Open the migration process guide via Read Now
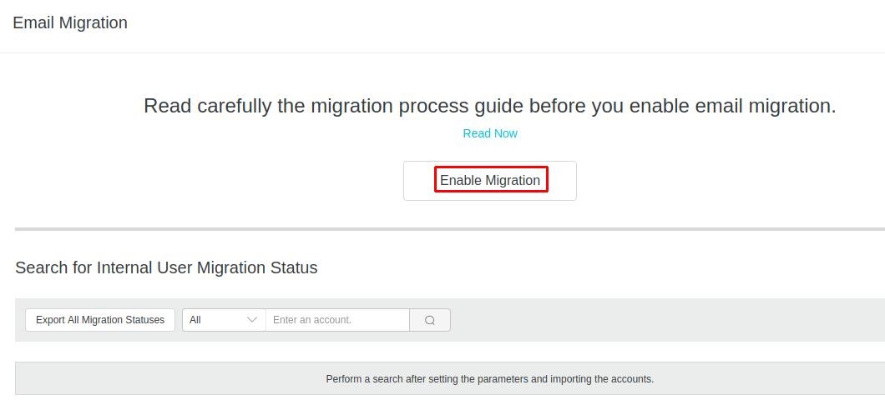The width and height of the screenshot is (885, 415). [490, 133]
